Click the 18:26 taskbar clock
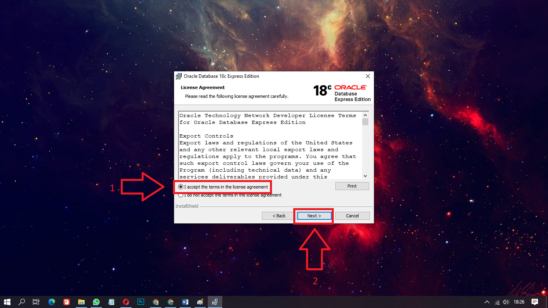The image size is (548, 308). 519,302
